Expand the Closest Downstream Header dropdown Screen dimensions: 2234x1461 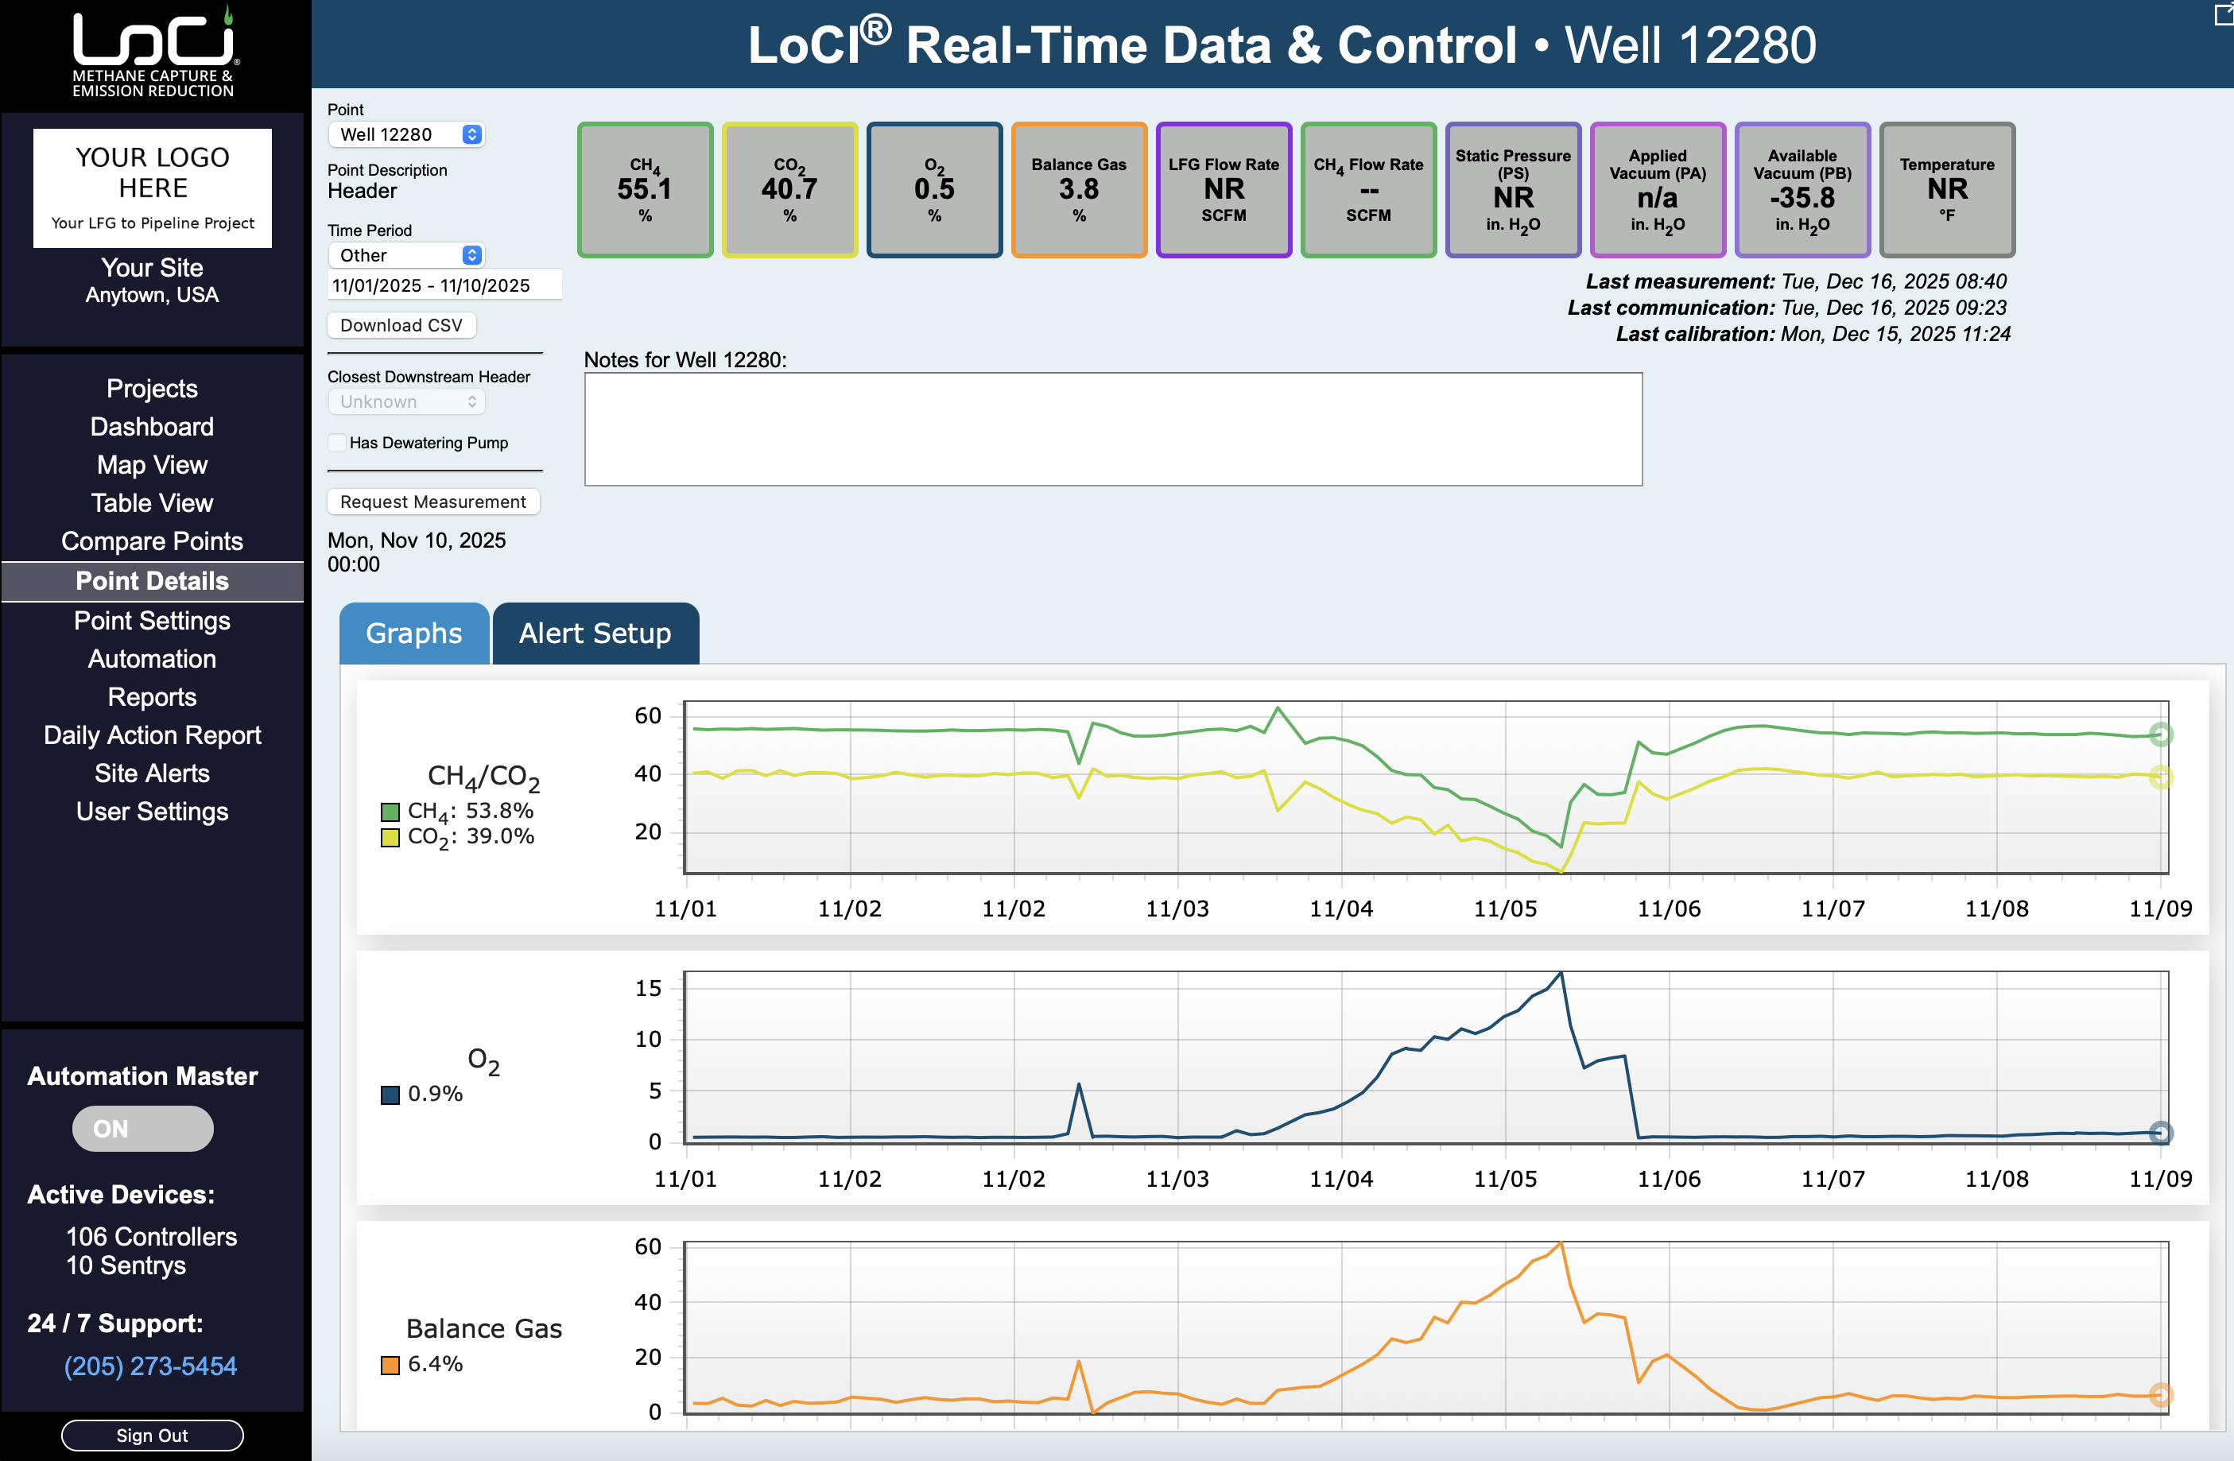pos(405,401)
